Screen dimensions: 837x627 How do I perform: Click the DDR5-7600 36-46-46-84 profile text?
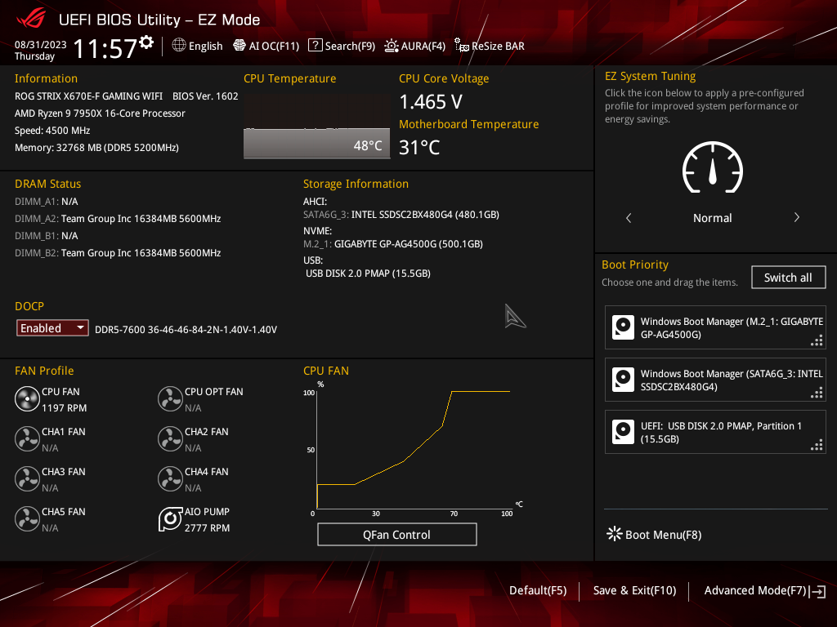[x=186, y=330]
